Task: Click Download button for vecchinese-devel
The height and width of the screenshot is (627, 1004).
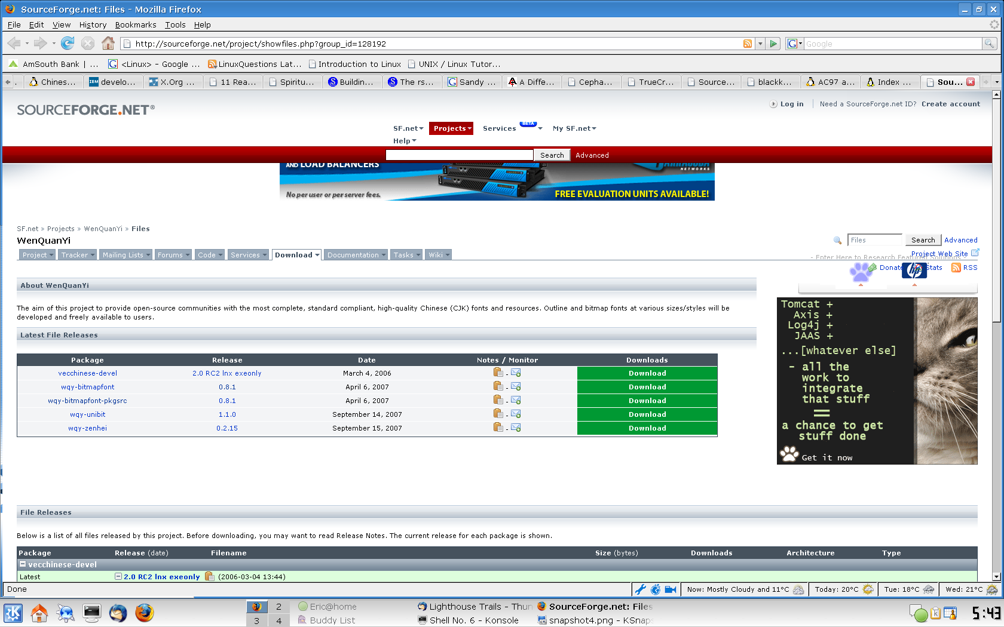Action: click(647, 373)
